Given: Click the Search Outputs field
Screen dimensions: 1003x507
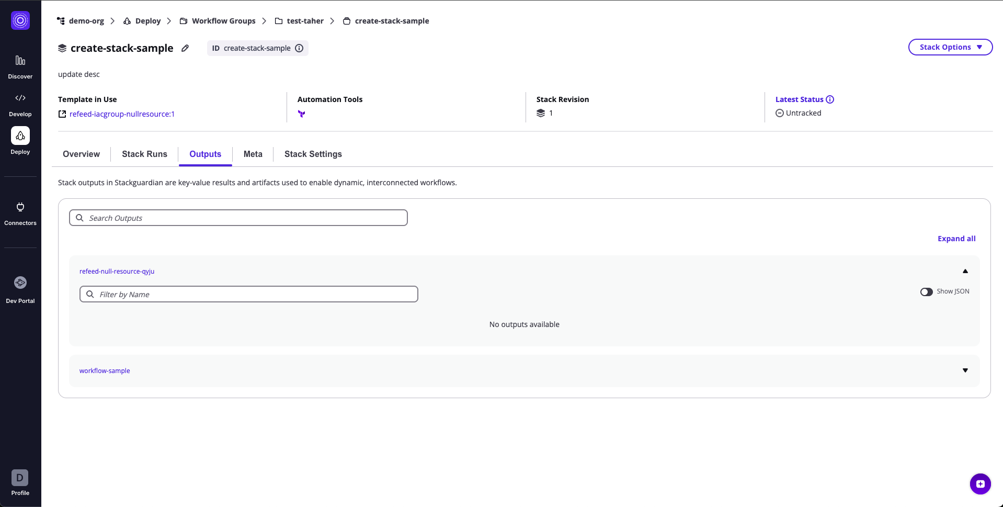Looking at the screenshot, I should [238, 218].
